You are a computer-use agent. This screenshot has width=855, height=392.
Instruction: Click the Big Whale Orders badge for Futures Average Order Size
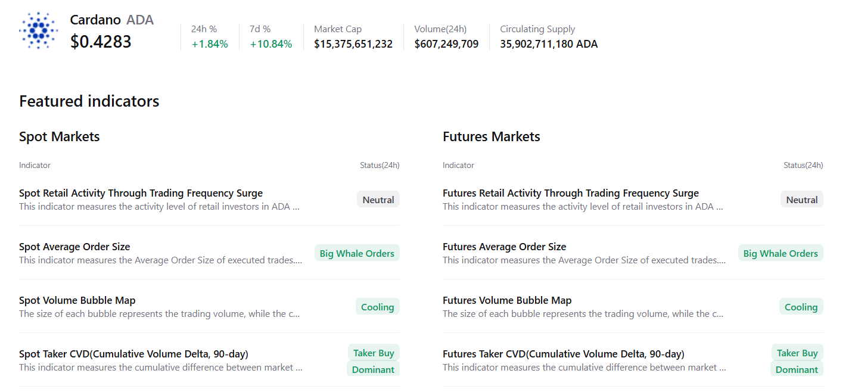coord(781,253)
